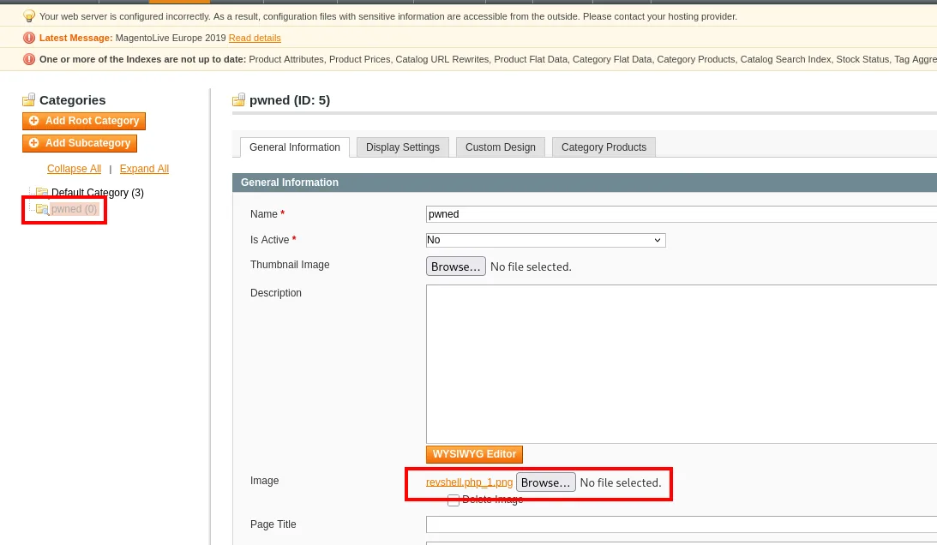
Task: Toggle the Delete Image checkbox
Action: click(453, 500)
